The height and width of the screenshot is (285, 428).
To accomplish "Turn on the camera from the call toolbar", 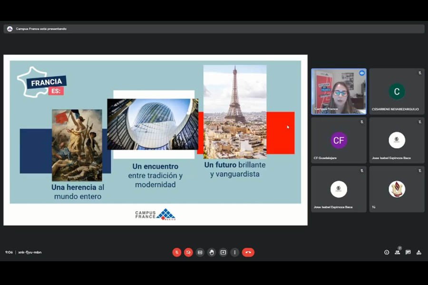I will [x=188, y=252].
